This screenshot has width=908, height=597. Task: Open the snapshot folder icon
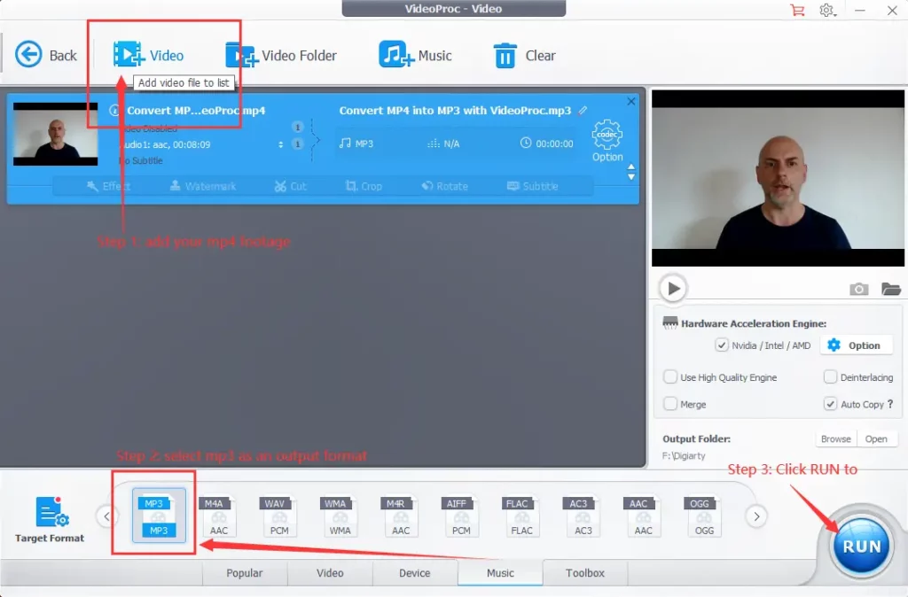coord(890,289)
